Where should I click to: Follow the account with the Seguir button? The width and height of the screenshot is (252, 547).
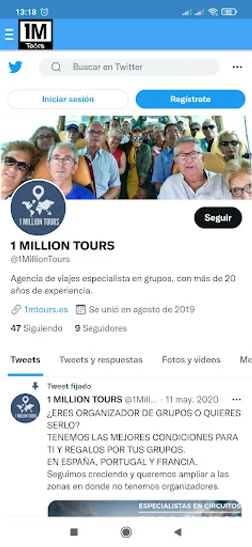218,218
